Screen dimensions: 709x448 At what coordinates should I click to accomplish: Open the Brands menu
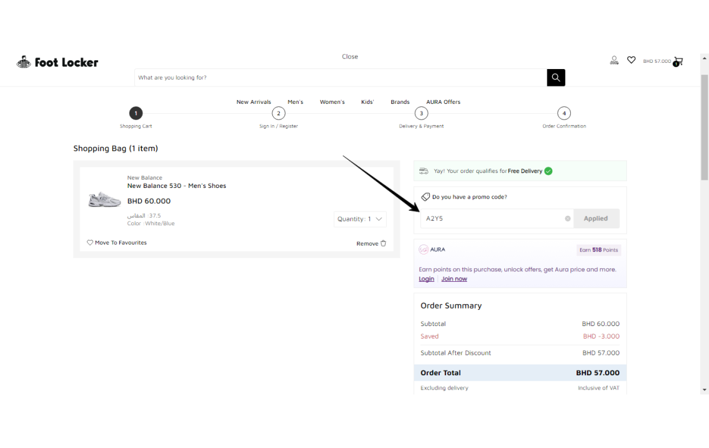pos(400,102)
